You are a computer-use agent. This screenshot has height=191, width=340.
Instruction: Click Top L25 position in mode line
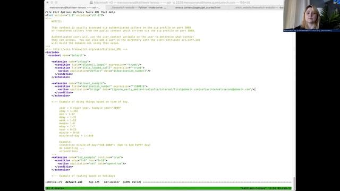coord(94,182)
